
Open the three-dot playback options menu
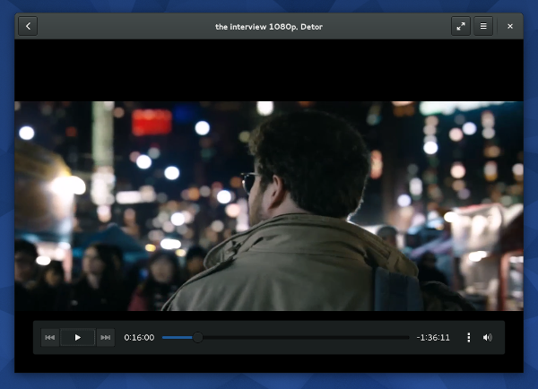468,337
